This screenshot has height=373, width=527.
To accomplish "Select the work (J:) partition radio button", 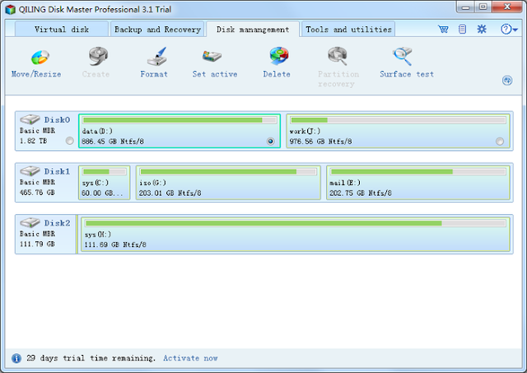I will 500,142.
